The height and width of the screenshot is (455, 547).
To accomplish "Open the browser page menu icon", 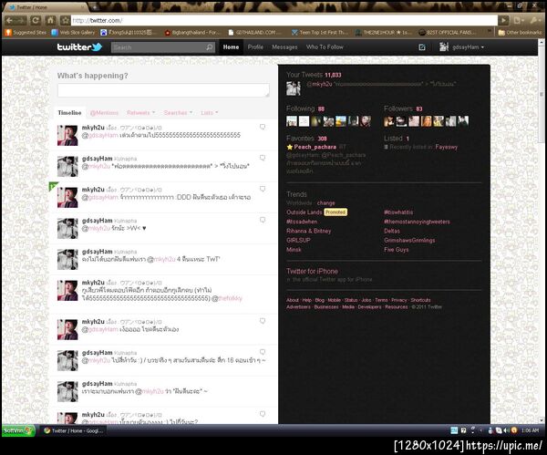I will (x=519, y=21).
